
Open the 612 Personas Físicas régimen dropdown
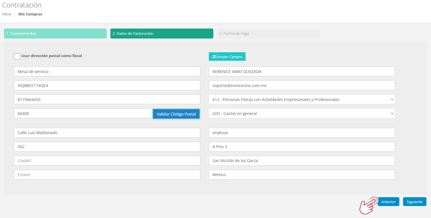pyautogui.click(x=302, y=100)
